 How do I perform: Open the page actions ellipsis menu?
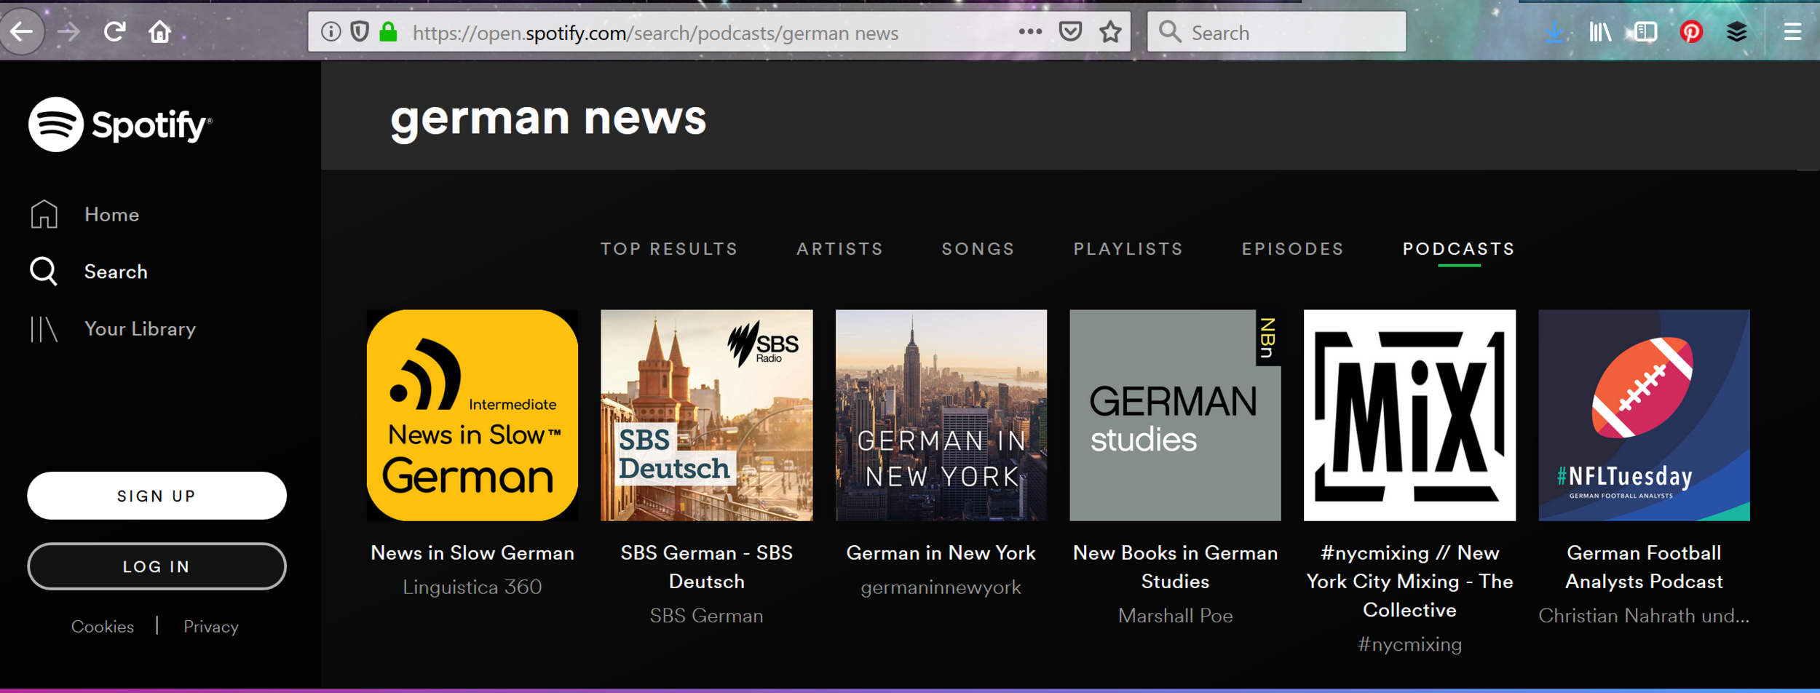click(x=1029, y=31)
